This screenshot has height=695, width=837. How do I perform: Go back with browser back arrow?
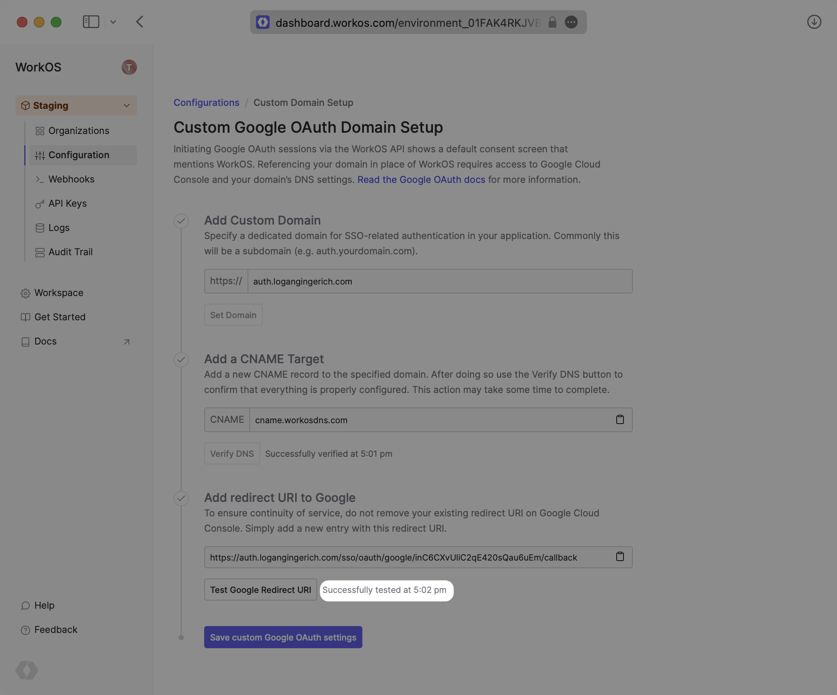(x=140, y=22)
